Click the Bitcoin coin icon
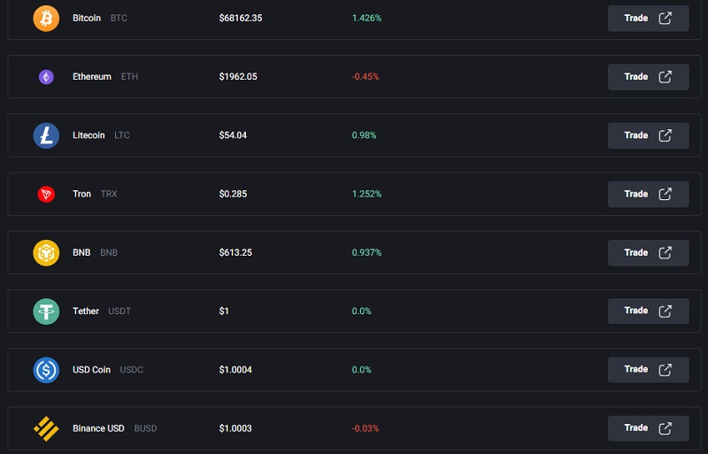This screenshot has width=708, height=454. click(46, 19)
